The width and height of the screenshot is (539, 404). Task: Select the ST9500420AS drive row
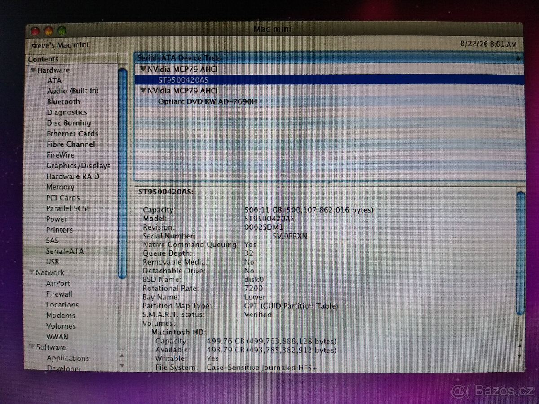[329, 80]
